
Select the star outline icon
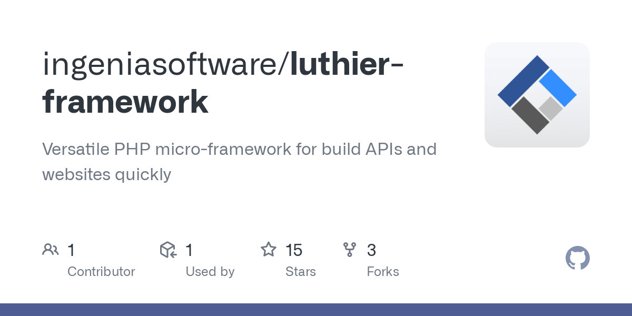point(268,250)
